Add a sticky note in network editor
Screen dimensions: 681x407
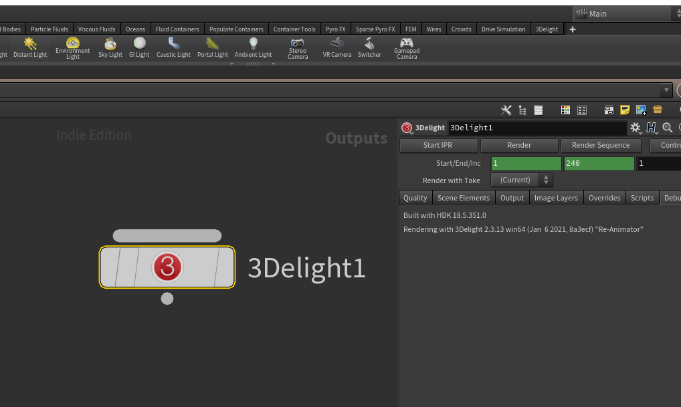(x=625, y=110)
